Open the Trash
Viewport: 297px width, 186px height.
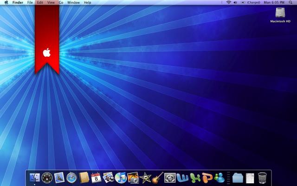click(x=262, y=178)
